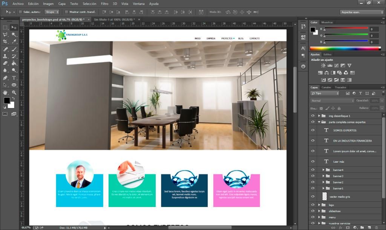
Task: Expand the banner3 group
Action: click(x=323, y=176)
